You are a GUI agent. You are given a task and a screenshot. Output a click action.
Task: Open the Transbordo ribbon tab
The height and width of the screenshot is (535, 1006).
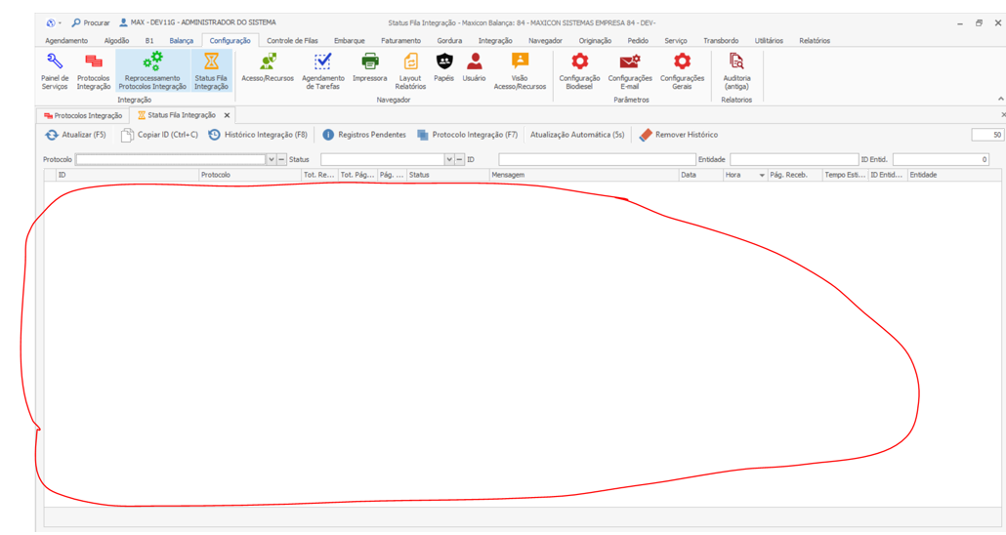click(x=721, y=40)
